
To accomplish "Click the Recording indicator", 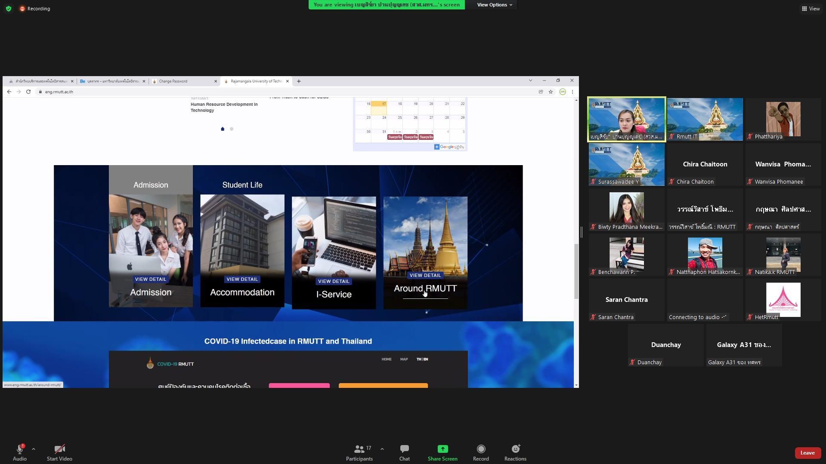I will tap(35, 9).
